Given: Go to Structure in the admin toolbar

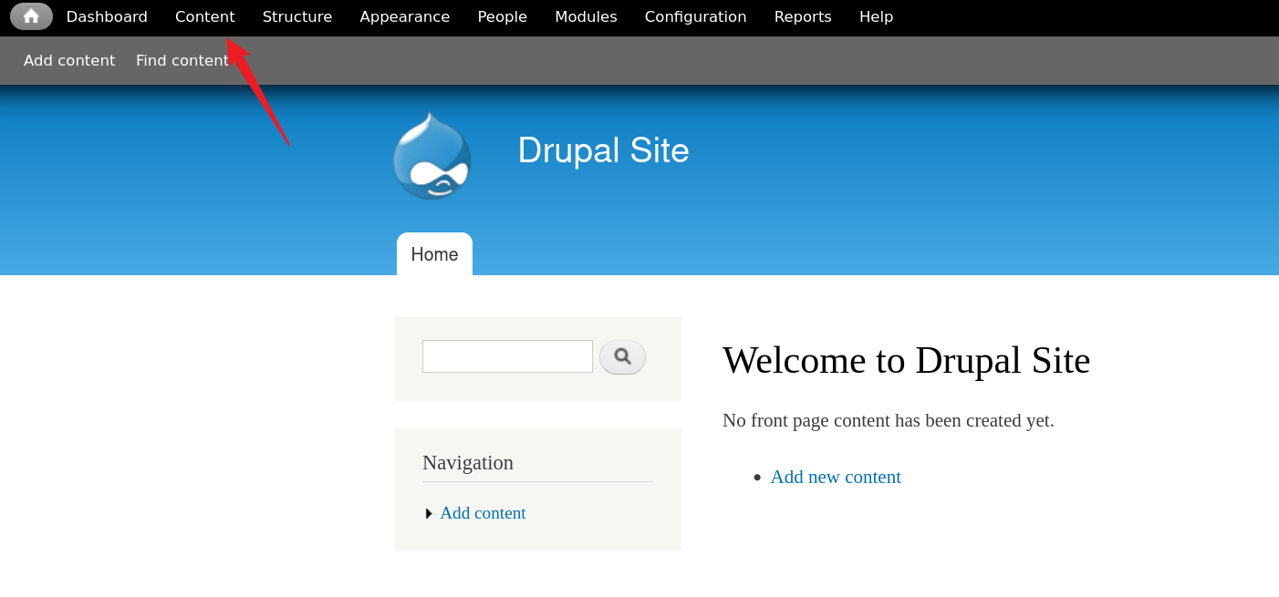Looking at the screenshot, I should (296, 16).
